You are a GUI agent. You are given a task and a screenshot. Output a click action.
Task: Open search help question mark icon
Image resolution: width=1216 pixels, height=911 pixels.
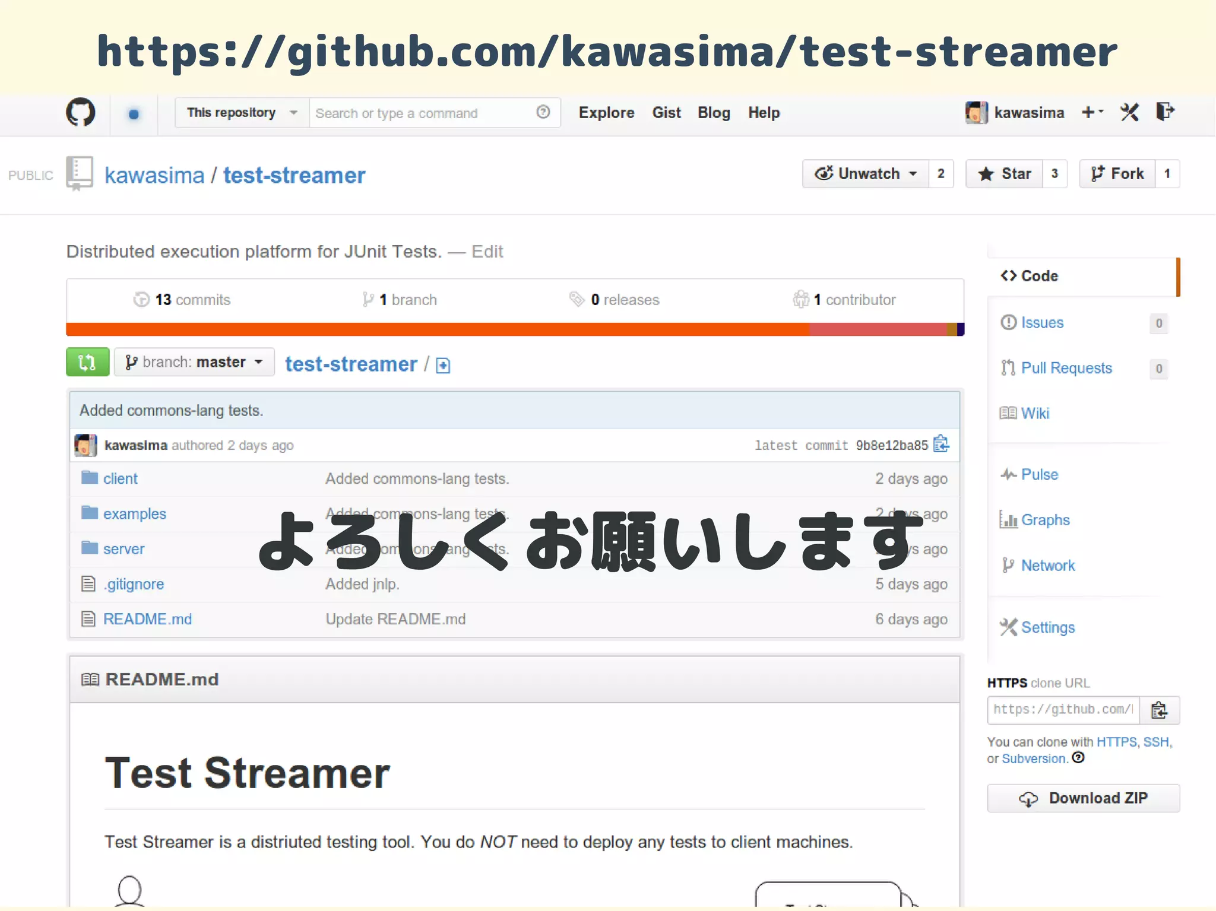click(543, 112)
